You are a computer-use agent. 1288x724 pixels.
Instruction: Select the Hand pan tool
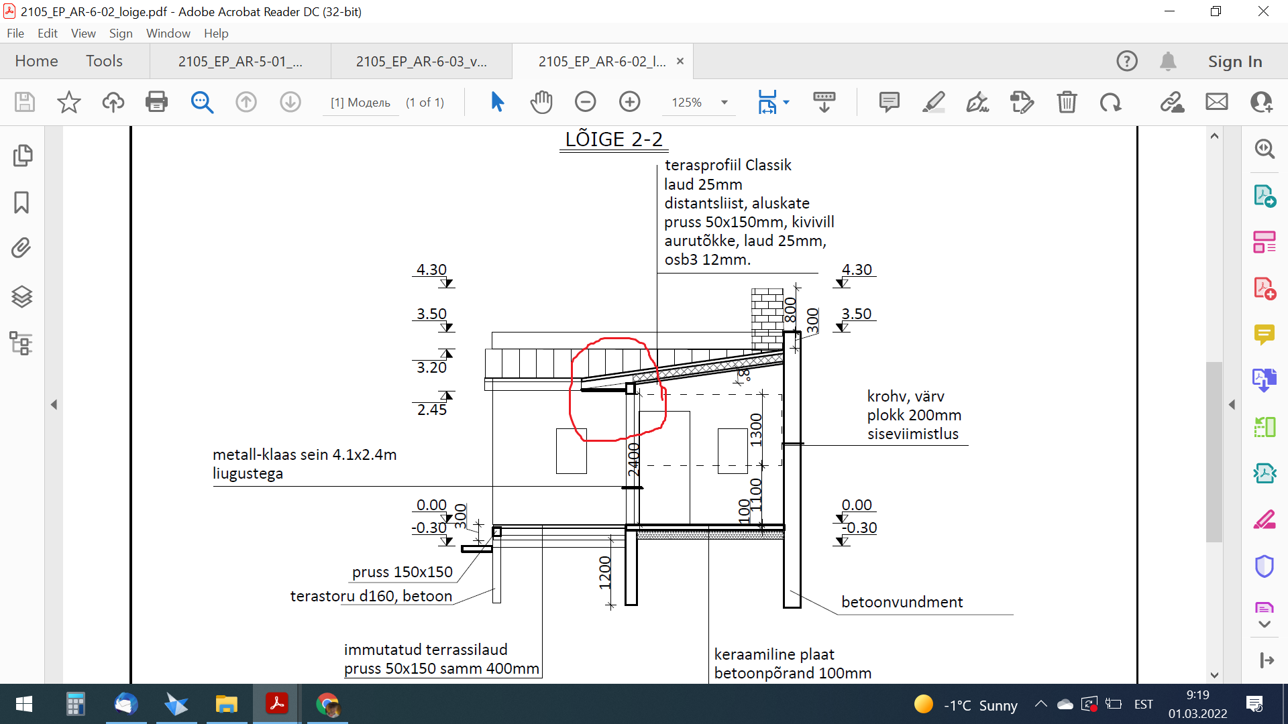pyautogui.click(x=541, y=102)
